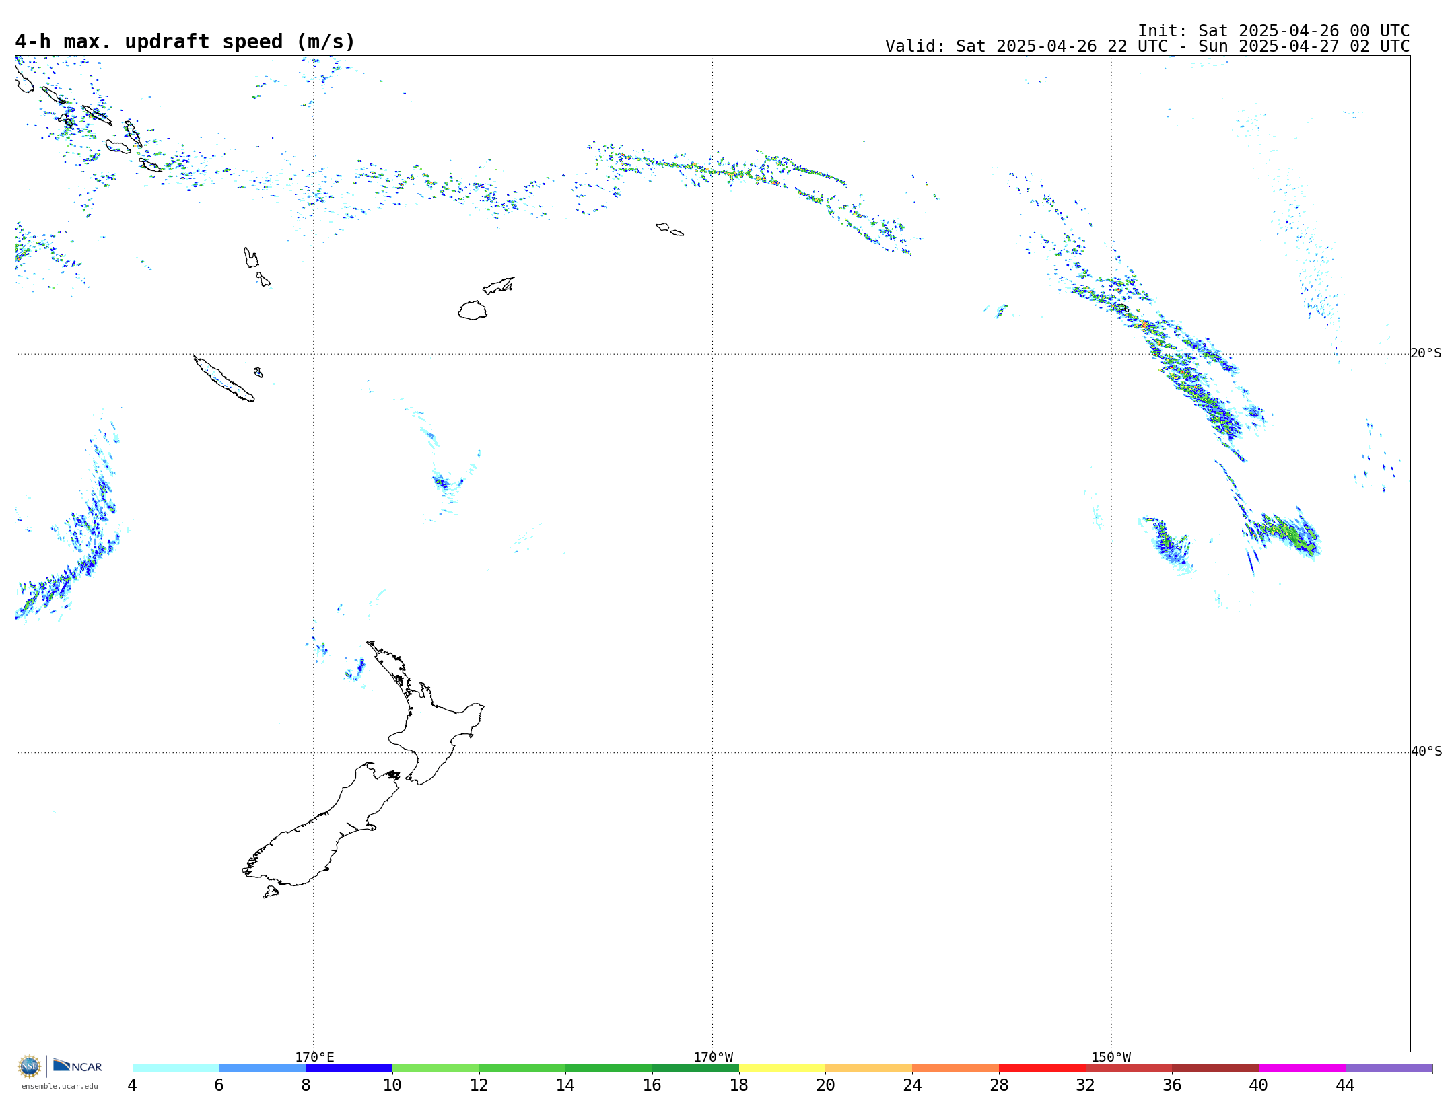
Task: Click the colorbar tick label 14
Action: [x=565, y=1085]
